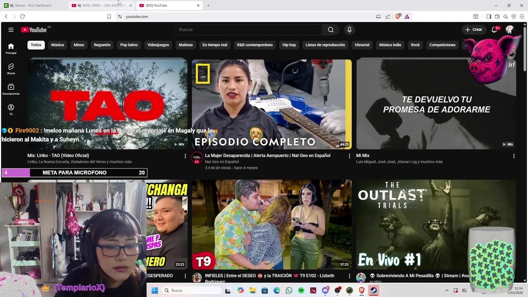Play the Te Devuelvo Tu Promesa thumbnail
Viewport: 528px width, 297px height.
tap(436, 104)
